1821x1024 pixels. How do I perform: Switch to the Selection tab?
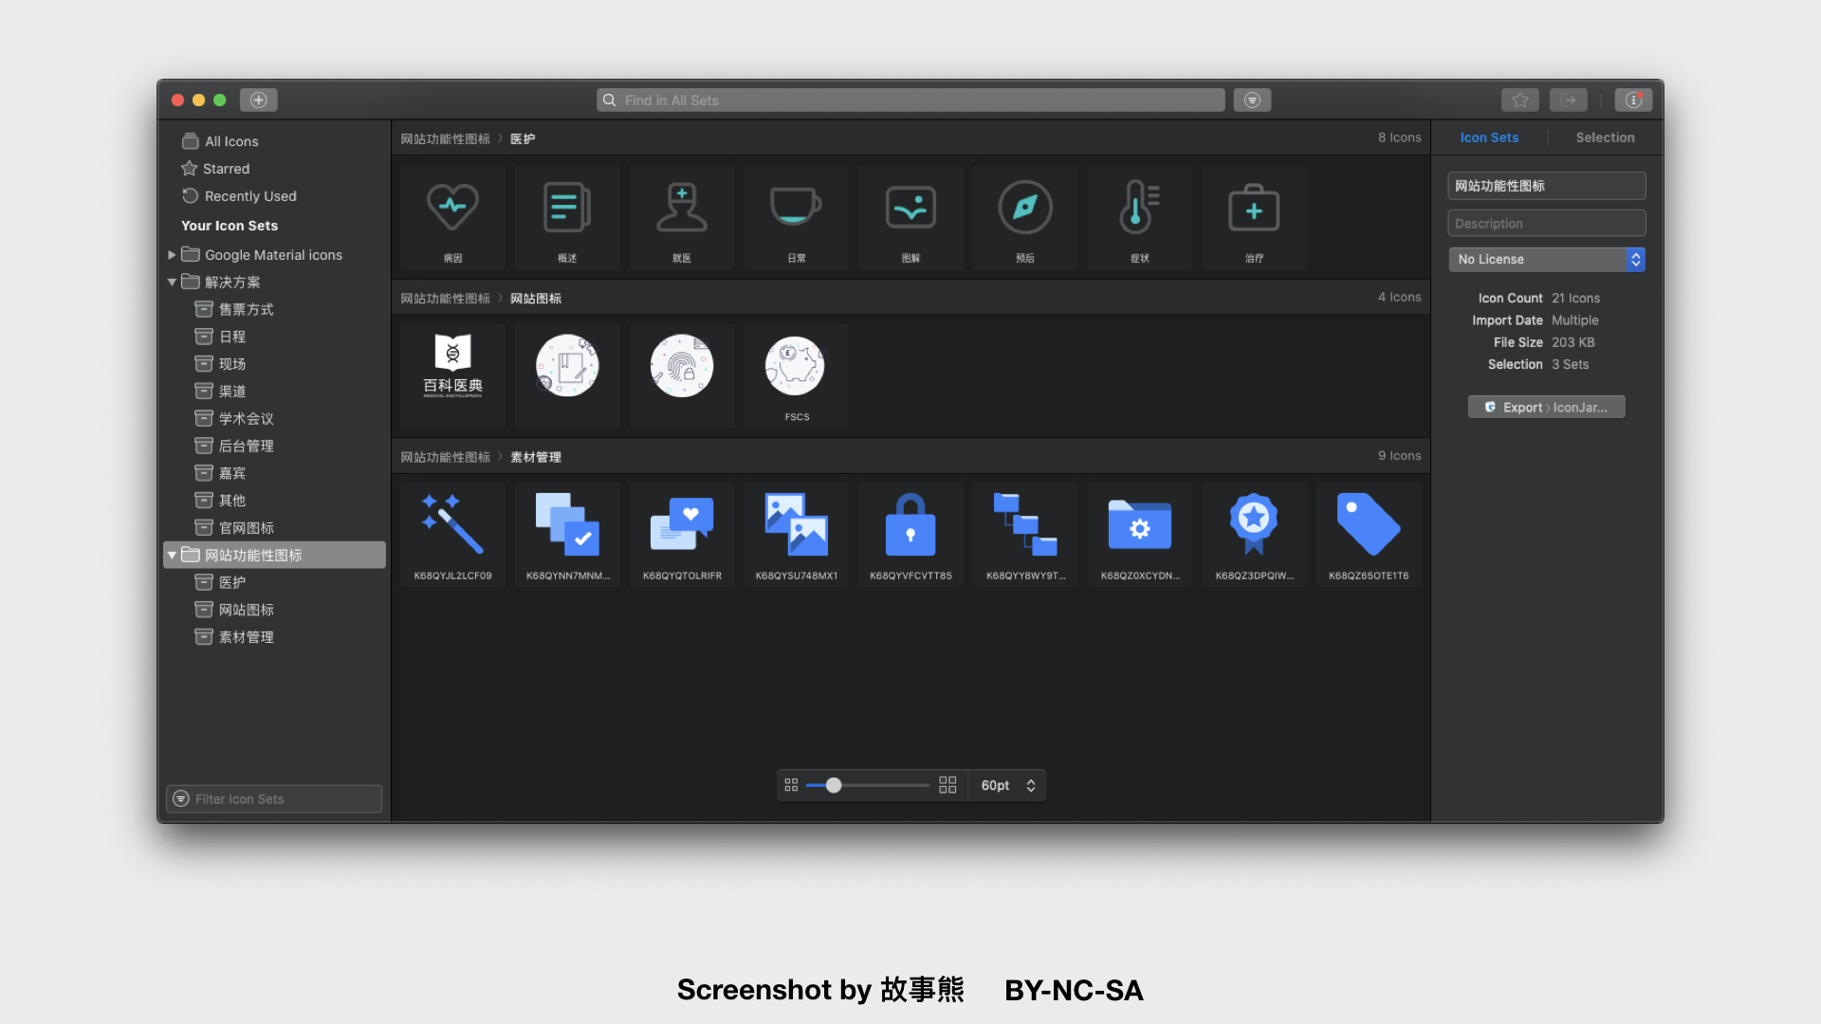(1605, 137)
